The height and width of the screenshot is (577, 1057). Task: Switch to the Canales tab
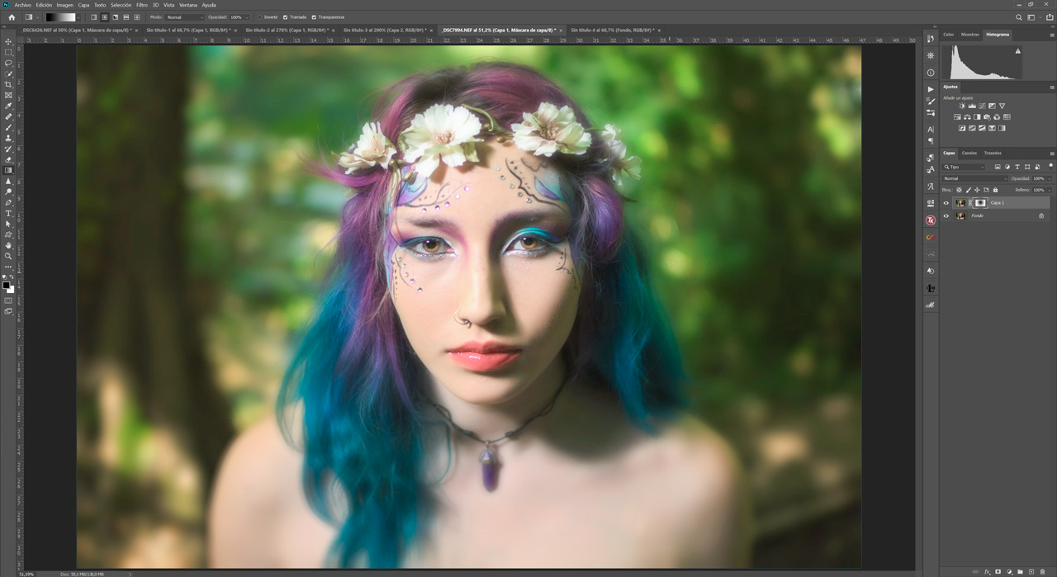(x=969, y=153)
